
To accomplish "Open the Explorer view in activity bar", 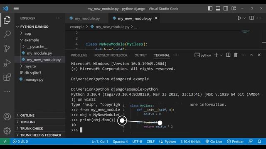I will pyautogui.click(x=7, y=20).
